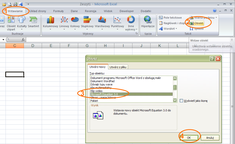Insert a Pole tekstowe text box

coord(170,18)
